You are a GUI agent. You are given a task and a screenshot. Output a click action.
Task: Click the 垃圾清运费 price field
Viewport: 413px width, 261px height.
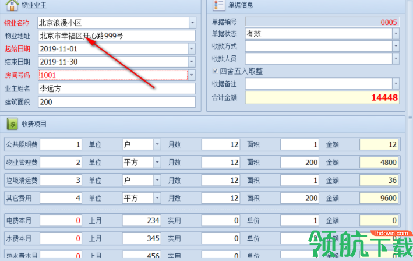pyautogui.click(x=61, y=180)
